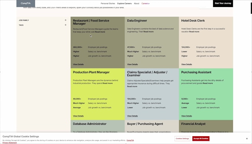Open the CompTIA Privacy Statement link
252x144 pixels.
pyautogui.click(x=10, y=143)
